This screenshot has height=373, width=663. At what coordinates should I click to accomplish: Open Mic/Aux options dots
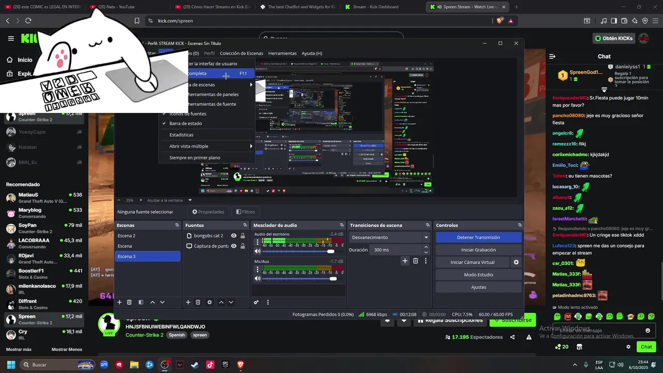[x=257, y=269]
